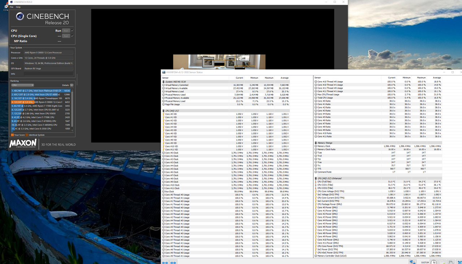The width and height of the screenshot is (462, 264).
Task: Select the CPU [#0] Enhanced sensor group row
Action: [378, 178]
